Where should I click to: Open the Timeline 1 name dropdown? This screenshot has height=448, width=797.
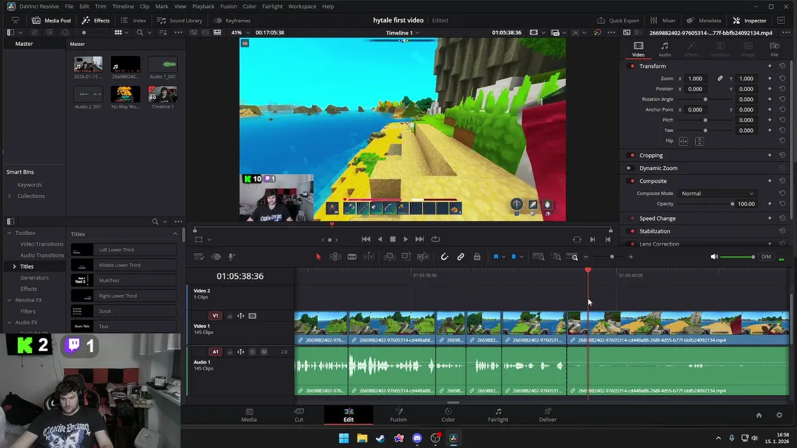402,32
